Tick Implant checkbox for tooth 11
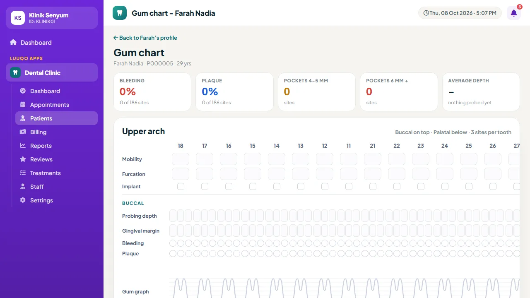This screenshot has width=530, height=298. click(349, 187)
